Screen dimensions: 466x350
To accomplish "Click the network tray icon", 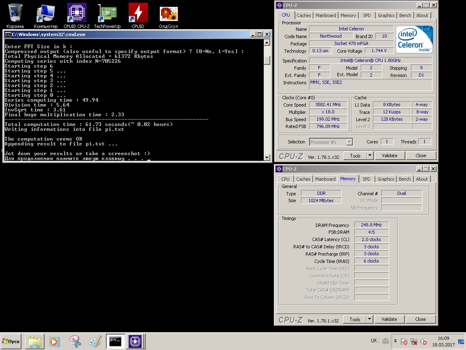I will (414, 341).
